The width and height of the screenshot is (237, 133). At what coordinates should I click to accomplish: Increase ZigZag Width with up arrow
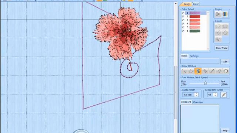pos(196,93)
